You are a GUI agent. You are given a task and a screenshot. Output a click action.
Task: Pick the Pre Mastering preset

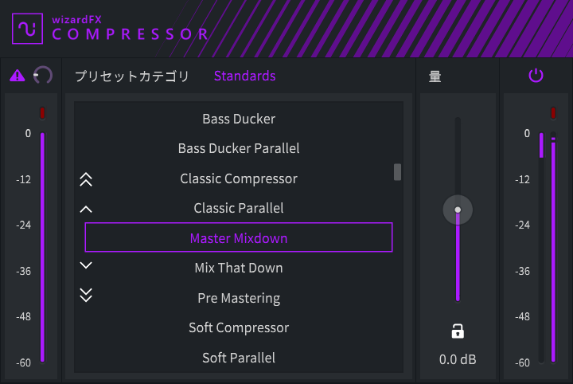tap(239, 298)
